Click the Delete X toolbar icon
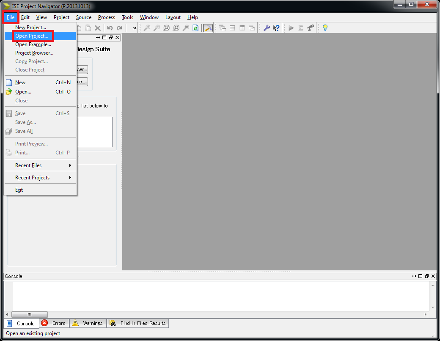 (98, 28)
